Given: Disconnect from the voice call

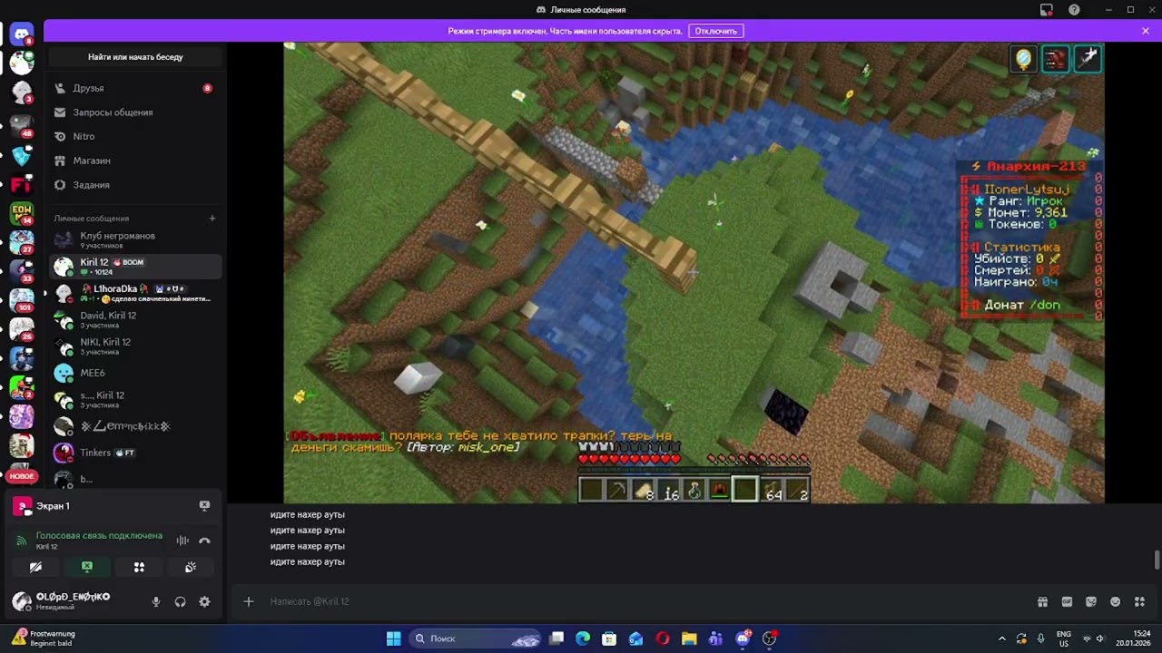Looking at the screenshot, I should pyautogui.click(x=204, y=541).
